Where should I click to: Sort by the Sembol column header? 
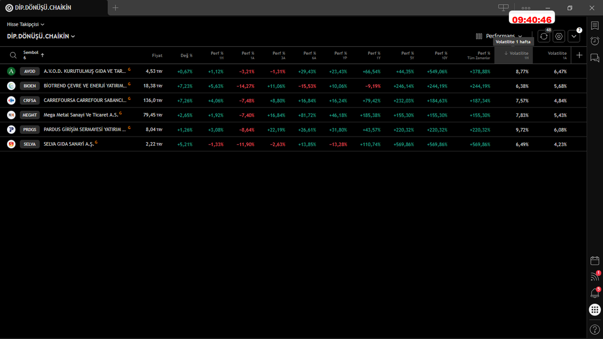click(33, 55)
